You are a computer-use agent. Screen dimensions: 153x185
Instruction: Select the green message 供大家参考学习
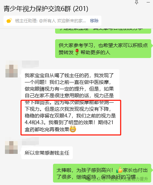click(x=103, y=48)
